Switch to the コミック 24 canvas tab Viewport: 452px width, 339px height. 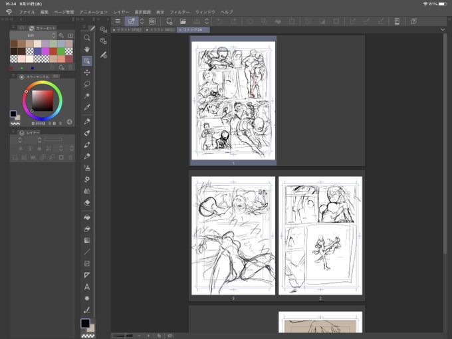click(193, 30)
